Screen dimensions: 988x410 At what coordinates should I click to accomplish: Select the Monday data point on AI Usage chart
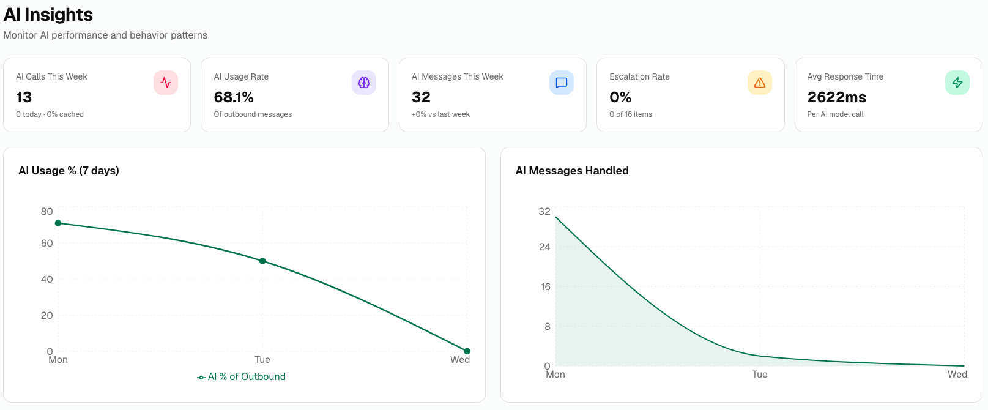click(x=58, y=223)
